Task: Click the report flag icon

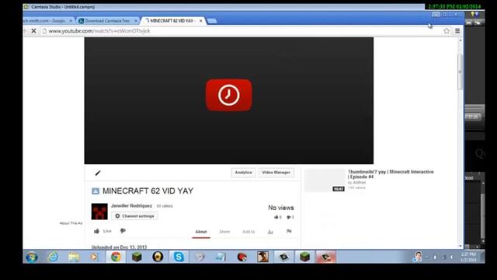Action: pos(289,232)
